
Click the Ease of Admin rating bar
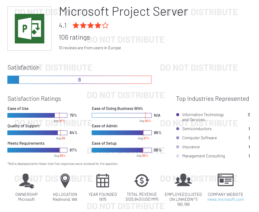[122, 133]
